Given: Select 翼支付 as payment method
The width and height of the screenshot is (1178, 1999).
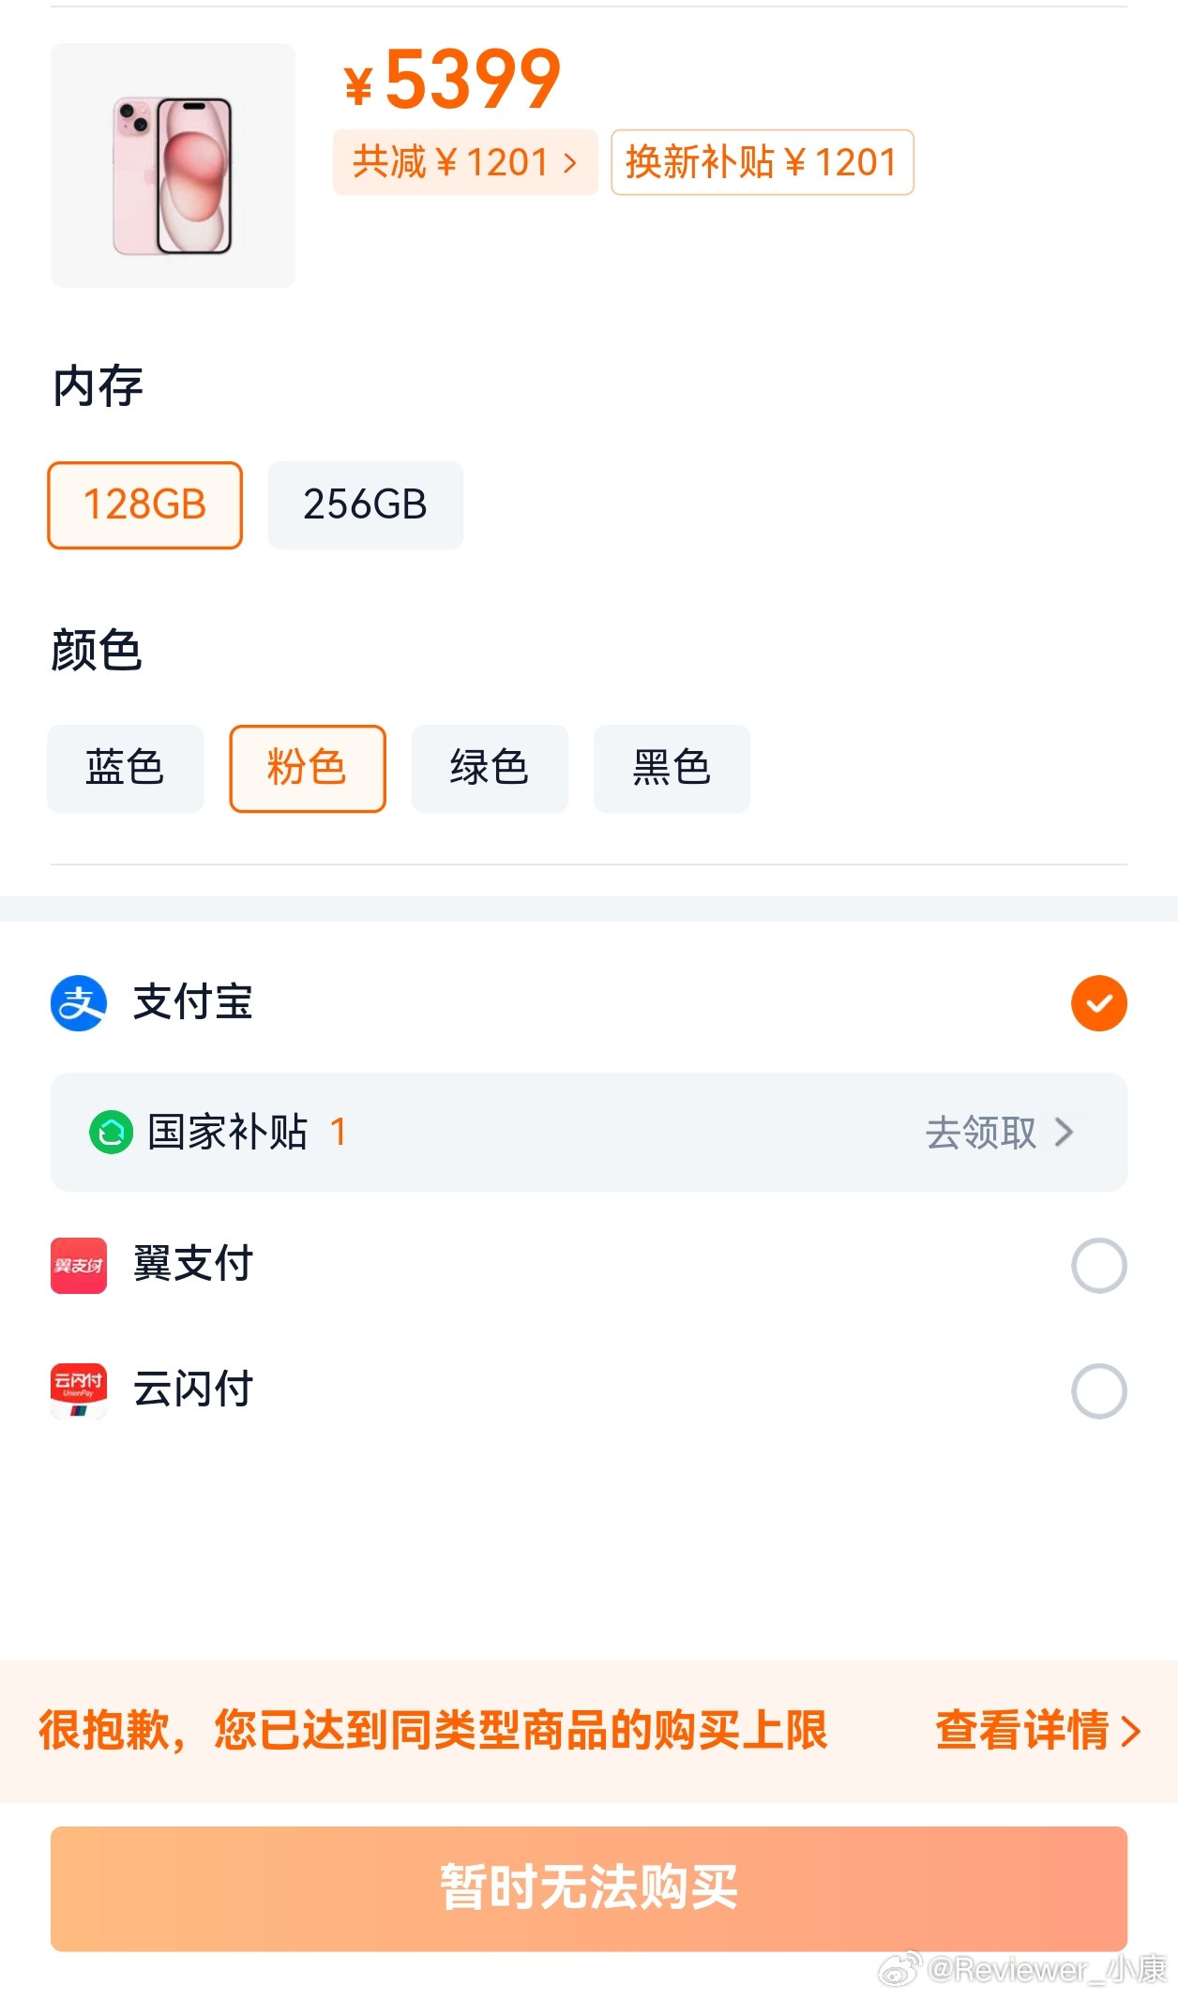Looking at the screenshot, I should pyautogui.click(x=1098, y=1266).
